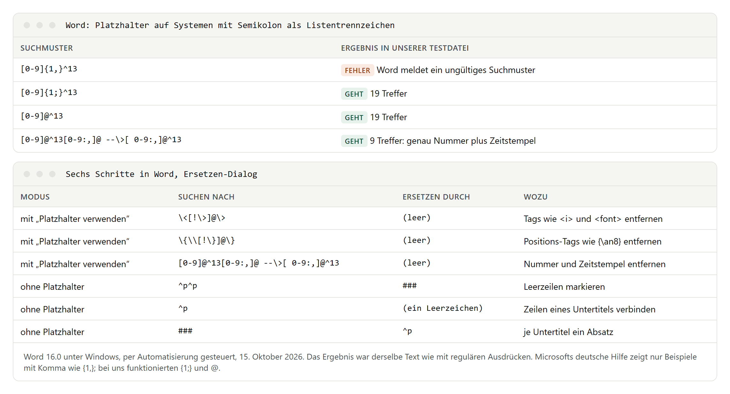Screen dimensions: 730x394
Task: Click the FEHLER badge
Action: tap(357, 70)
